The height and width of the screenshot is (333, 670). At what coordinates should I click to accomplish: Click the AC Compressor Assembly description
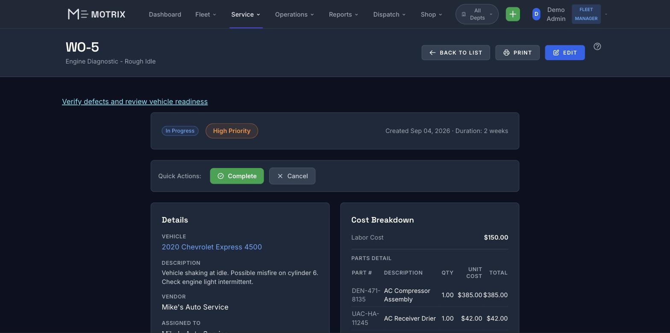(407, 295)
